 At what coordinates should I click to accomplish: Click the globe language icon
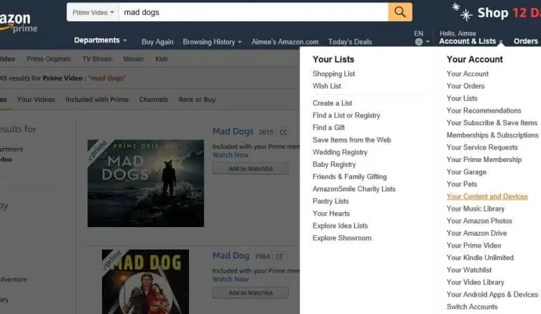419,42
